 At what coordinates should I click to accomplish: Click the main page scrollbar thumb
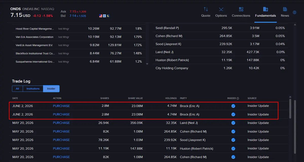tap(295, 127)
